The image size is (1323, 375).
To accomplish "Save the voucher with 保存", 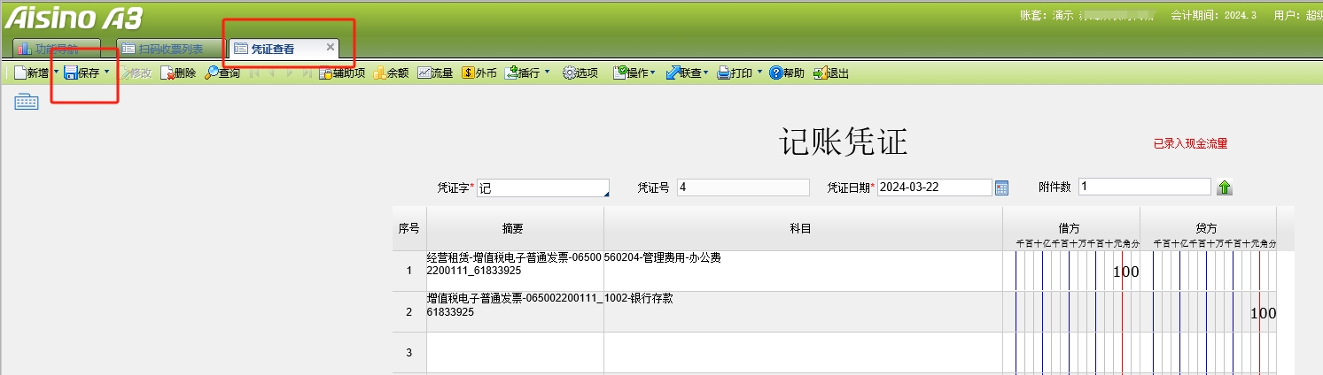I will 82,73.
